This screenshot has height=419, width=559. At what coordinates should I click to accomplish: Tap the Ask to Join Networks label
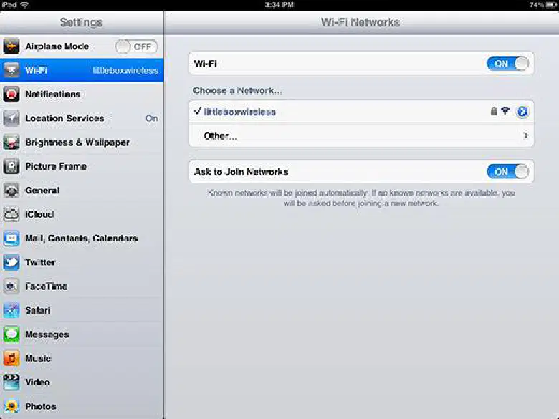coord(241,172)
